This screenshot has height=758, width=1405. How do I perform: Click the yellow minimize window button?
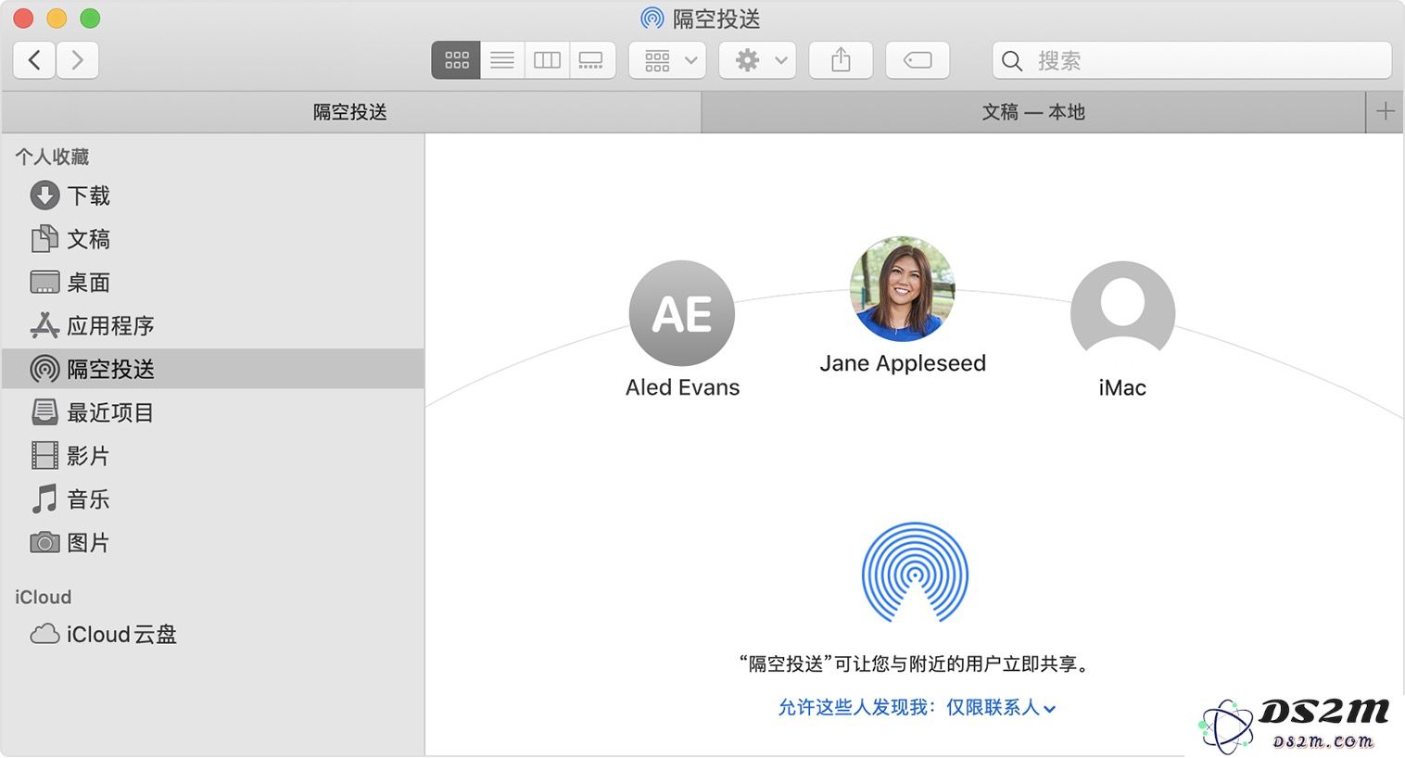(57, 19)
